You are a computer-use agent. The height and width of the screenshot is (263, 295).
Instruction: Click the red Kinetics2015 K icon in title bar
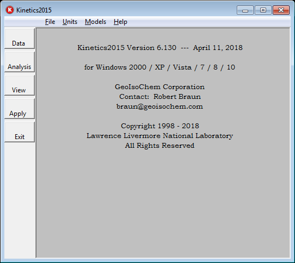click(10, 10)
